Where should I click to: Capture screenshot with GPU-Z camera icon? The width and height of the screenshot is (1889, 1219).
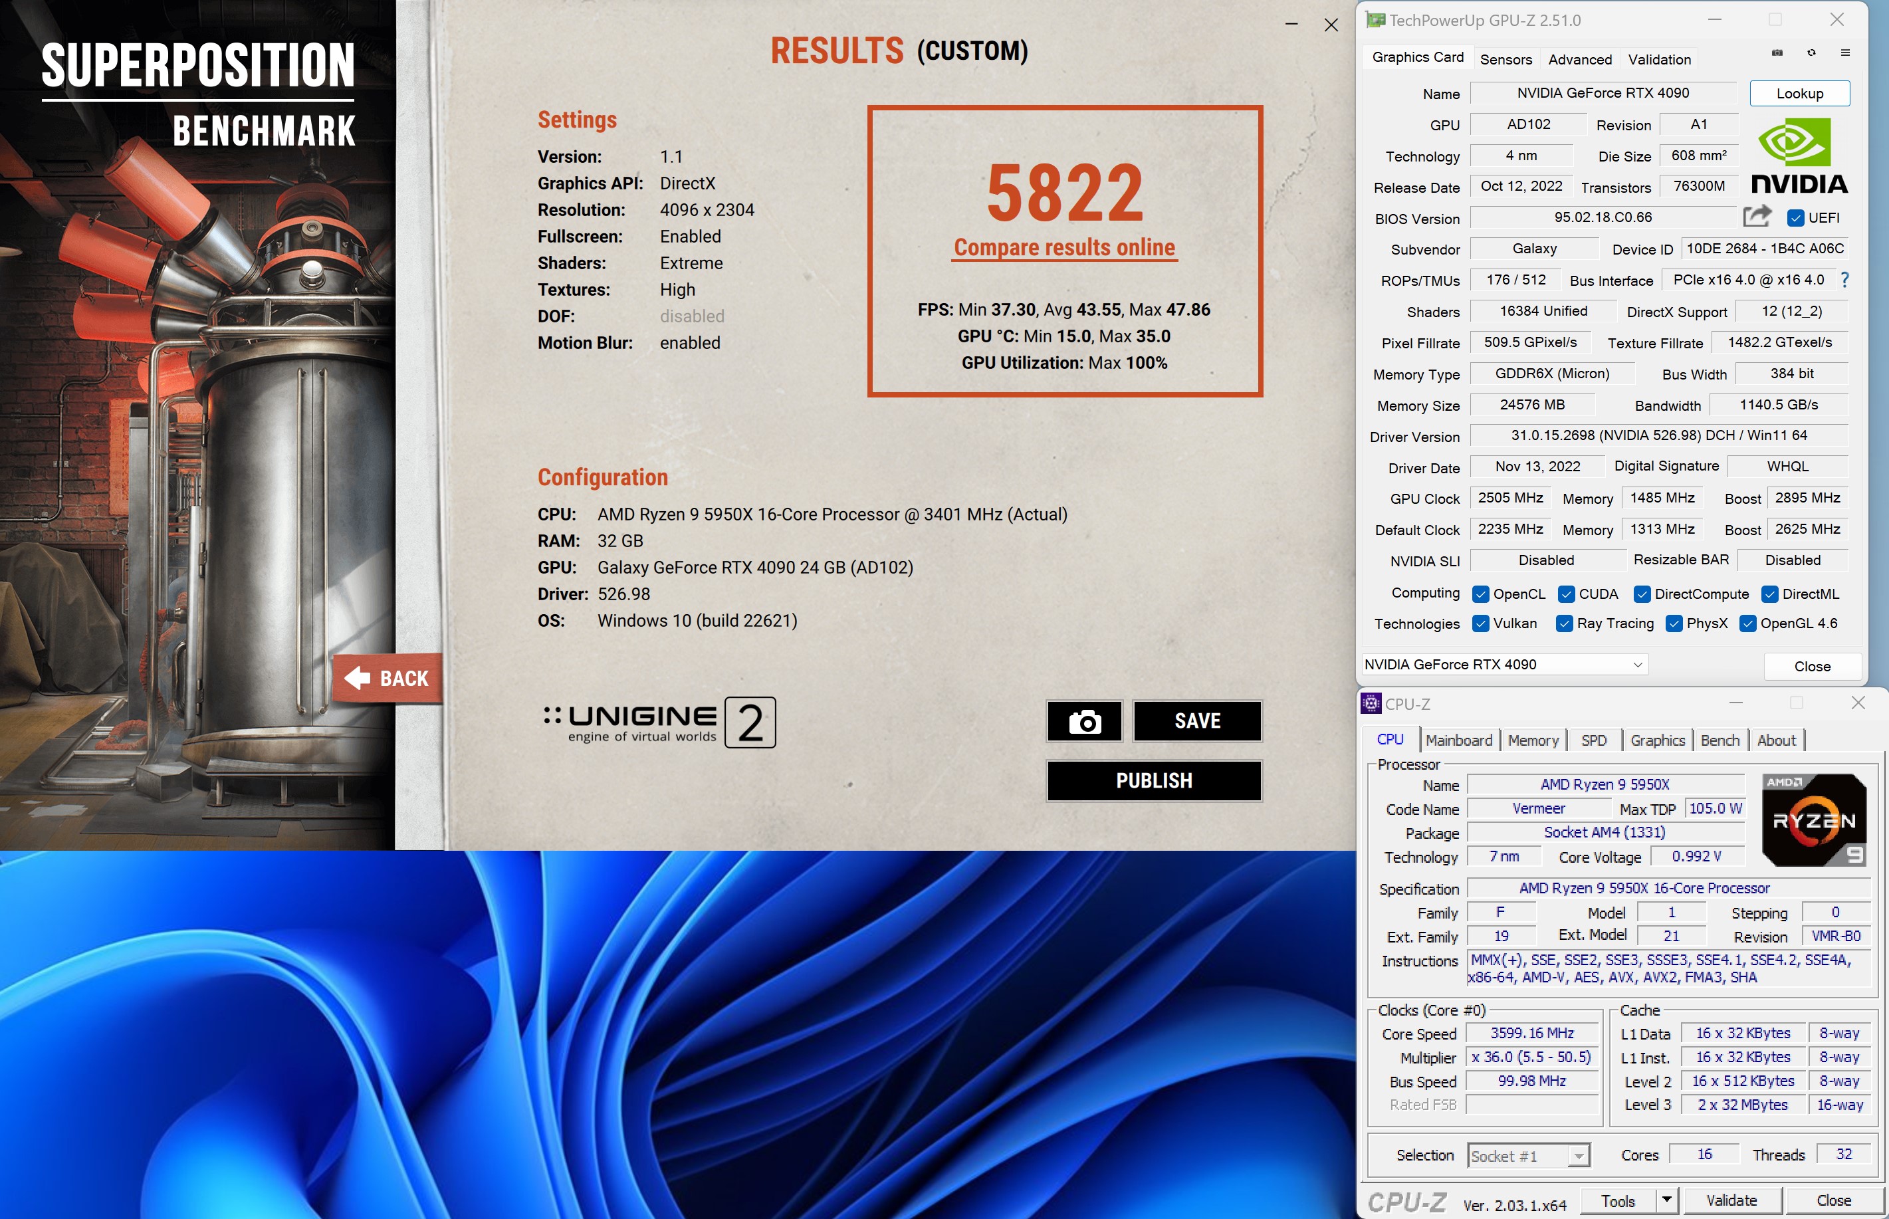pos(1777,53)
